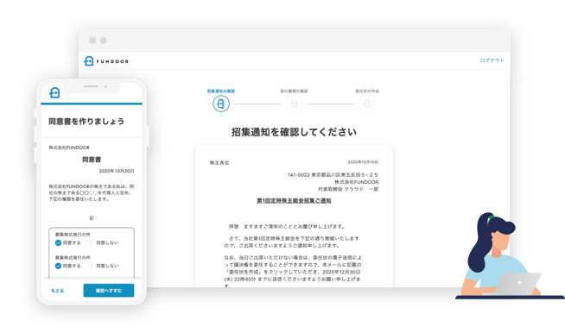
Task: Tap the もどる back link
Action: tap(57, 290)
